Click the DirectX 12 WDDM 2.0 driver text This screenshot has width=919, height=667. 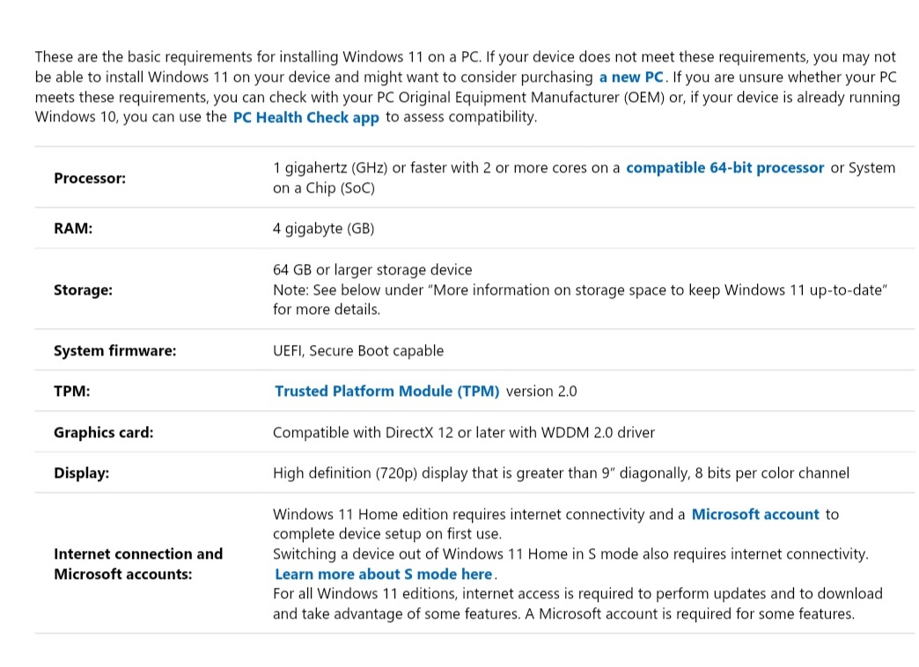point(464,432)
